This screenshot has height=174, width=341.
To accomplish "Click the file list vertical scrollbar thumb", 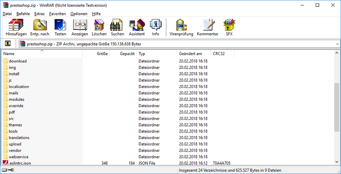I will tap(337, 107).
